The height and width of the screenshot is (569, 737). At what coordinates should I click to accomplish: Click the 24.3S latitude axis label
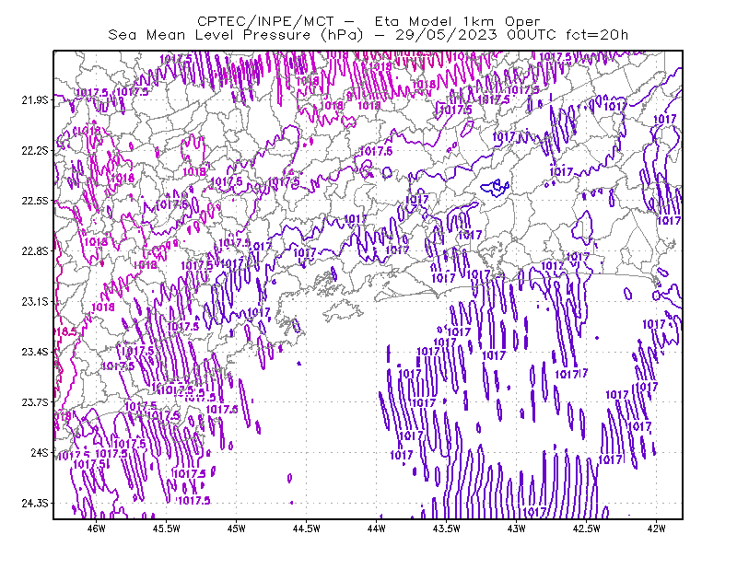[35, 504]
